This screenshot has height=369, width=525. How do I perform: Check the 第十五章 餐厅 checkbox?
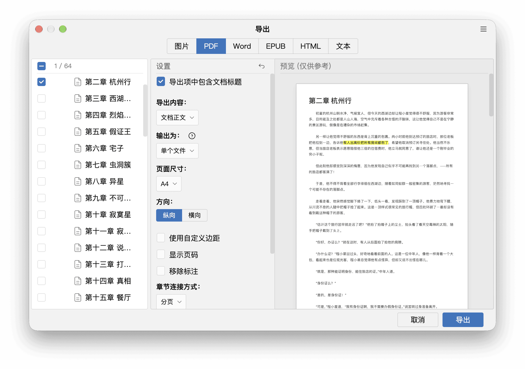[42, 297]
